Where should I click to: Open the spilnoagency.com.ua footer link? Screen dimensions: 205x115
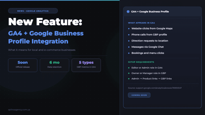click(19, 110)
